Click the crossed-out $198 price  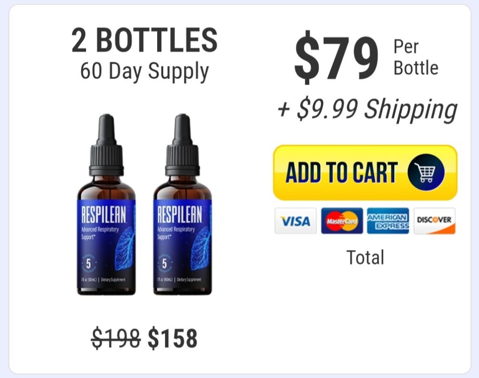click(116, 338)
